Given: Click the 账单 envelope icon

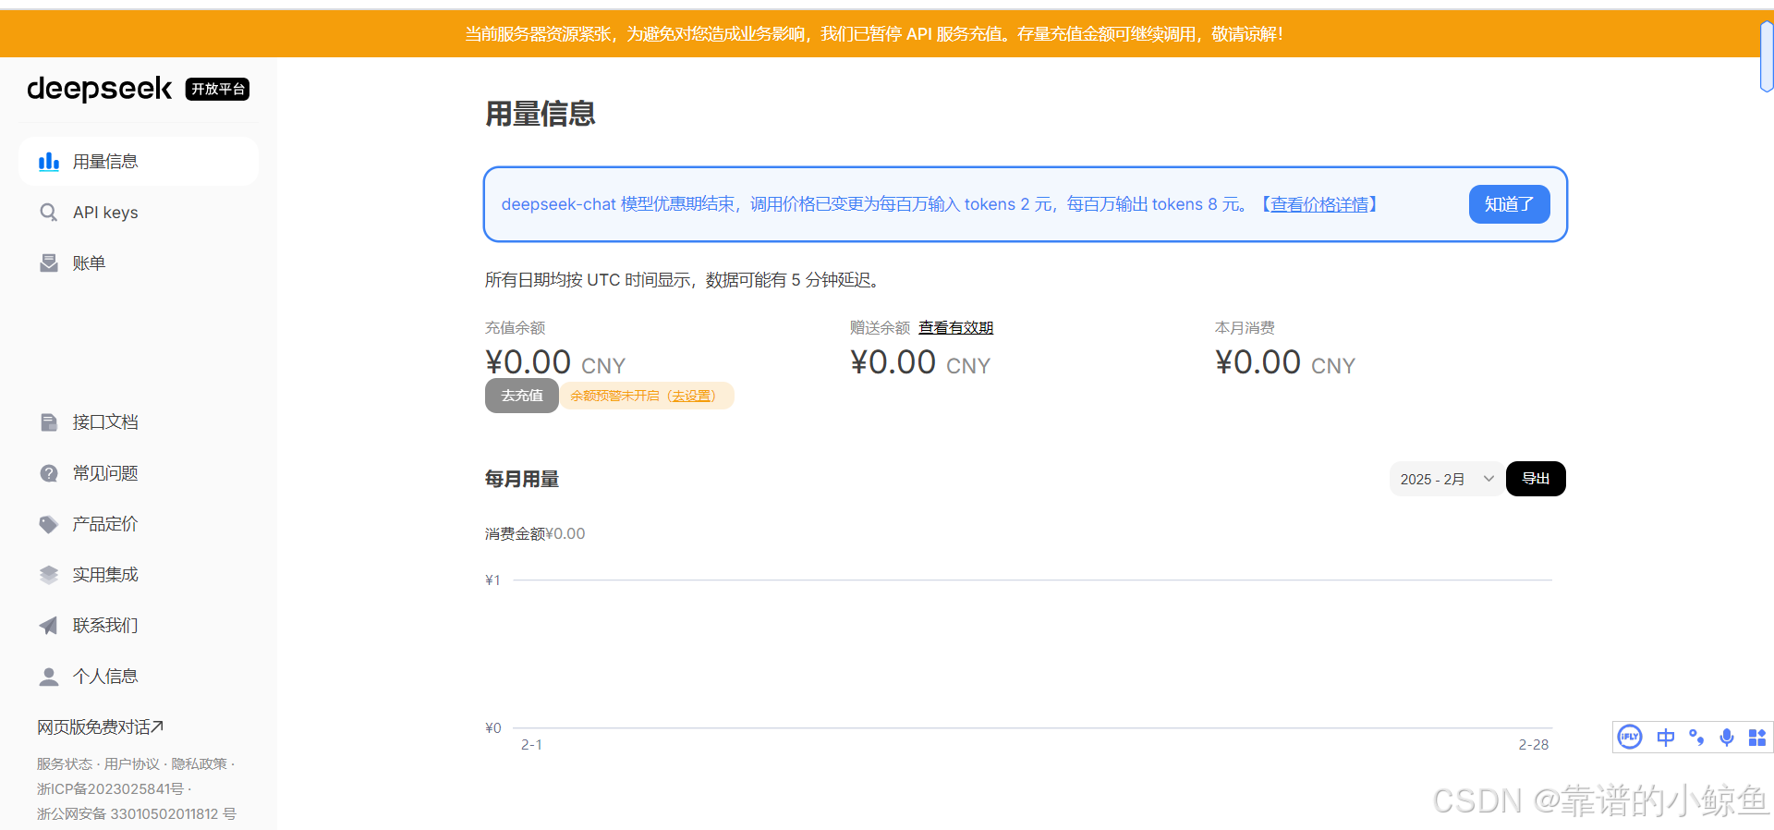Looking at the screenshot, I should click(x=49, y=263).
